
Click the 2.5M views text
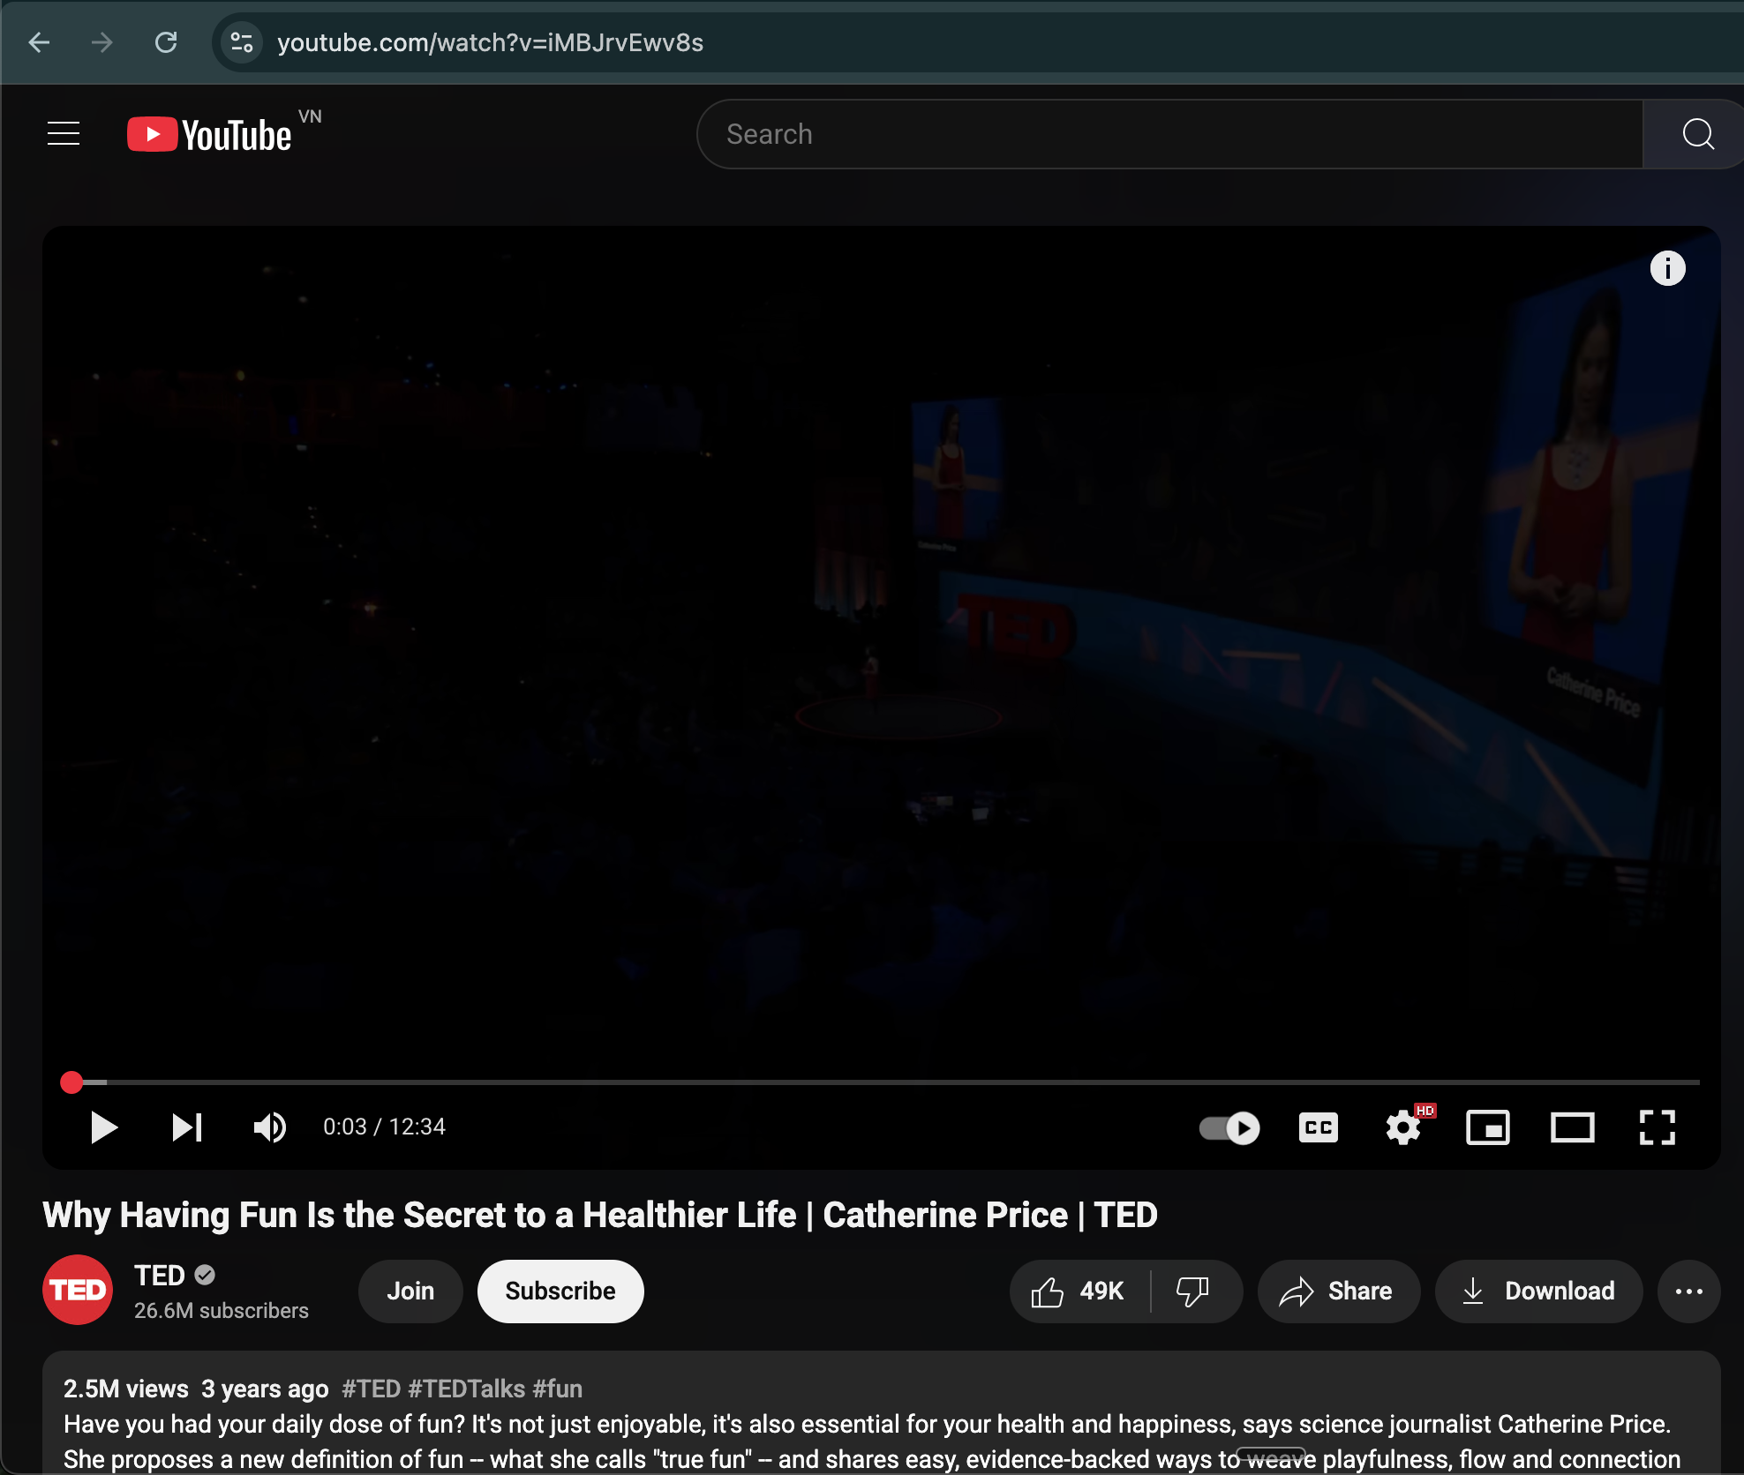click(x=126, y=1389)
